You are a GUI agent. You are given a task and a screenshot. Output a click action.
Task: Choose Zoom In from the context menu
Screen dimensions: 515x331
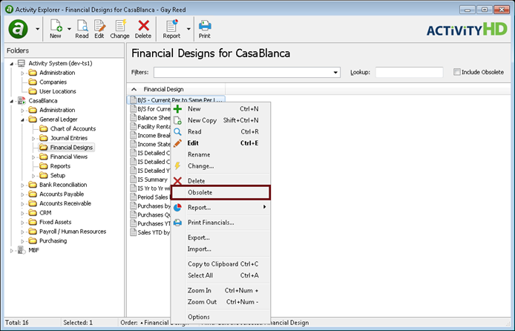[220, 291]
